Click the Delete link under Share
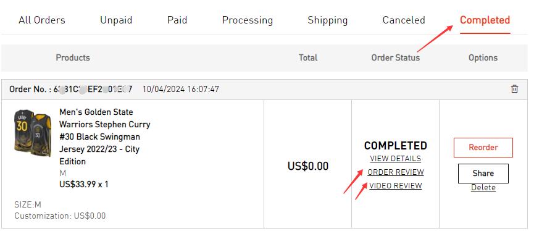The image size is (534, 231). (483, 187)
